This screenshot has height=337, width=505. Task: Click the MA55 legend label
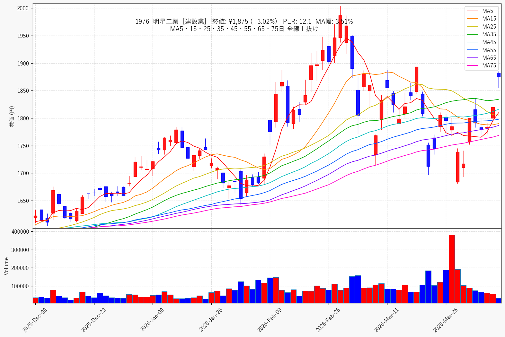[489, 50]
